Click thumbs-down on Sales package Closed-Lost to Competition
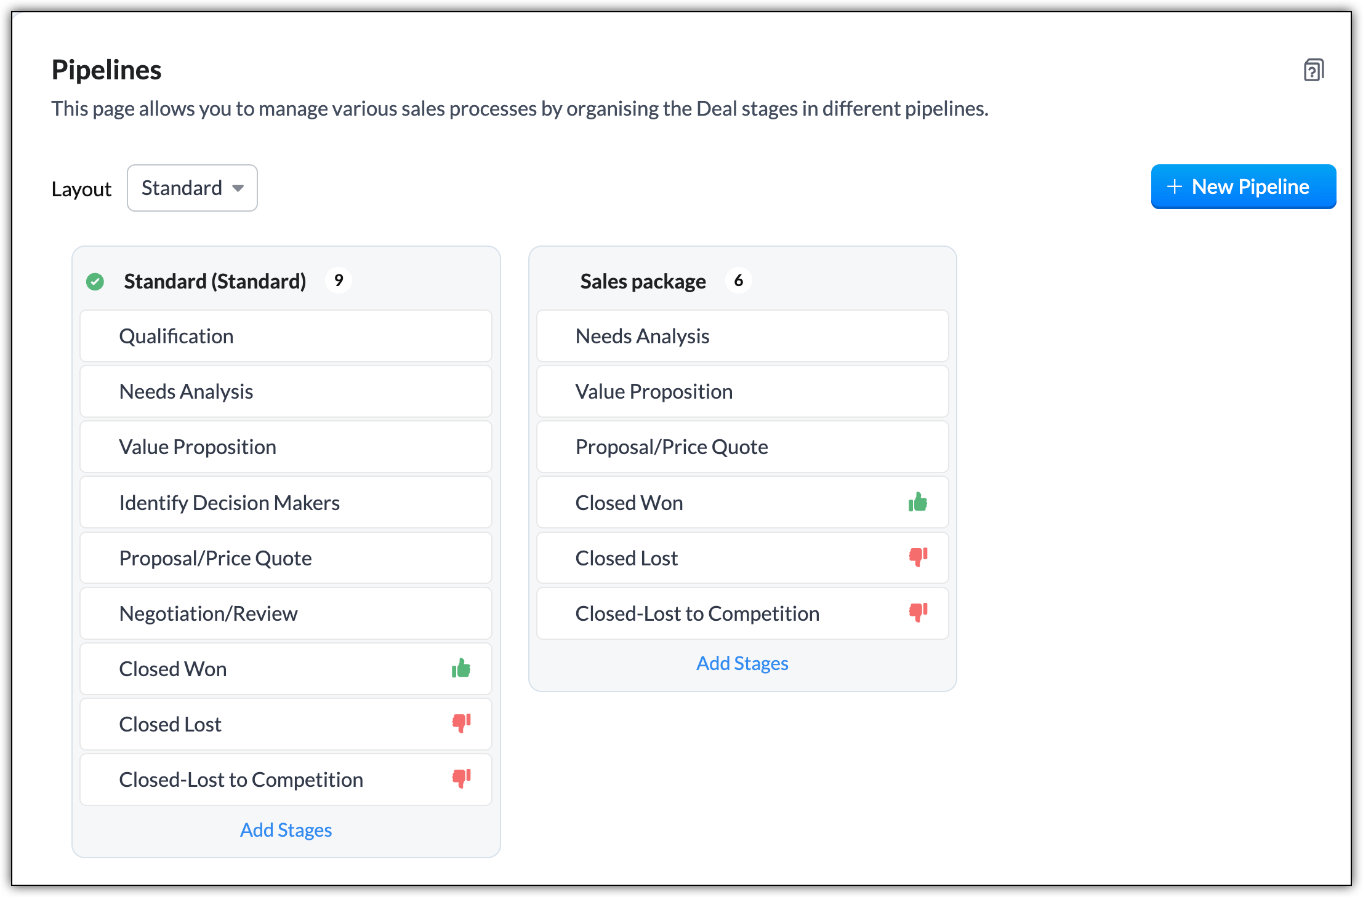The width and height of the screenshot is (1363, 897). (918, 612)
